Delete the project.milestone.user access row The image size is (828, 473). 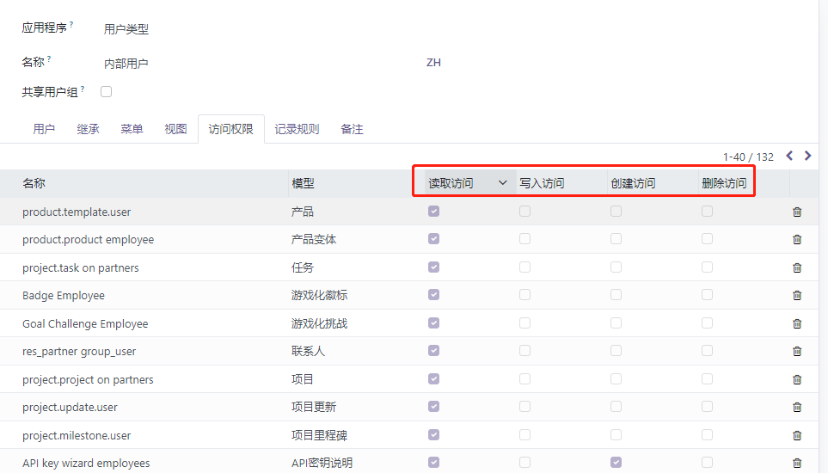point(797,435)
